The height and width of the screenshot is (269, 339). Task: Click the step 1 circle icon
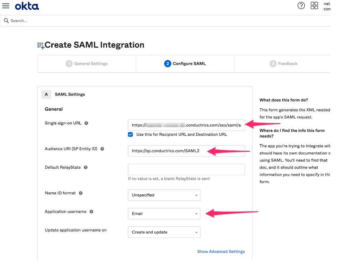(69, 64)
